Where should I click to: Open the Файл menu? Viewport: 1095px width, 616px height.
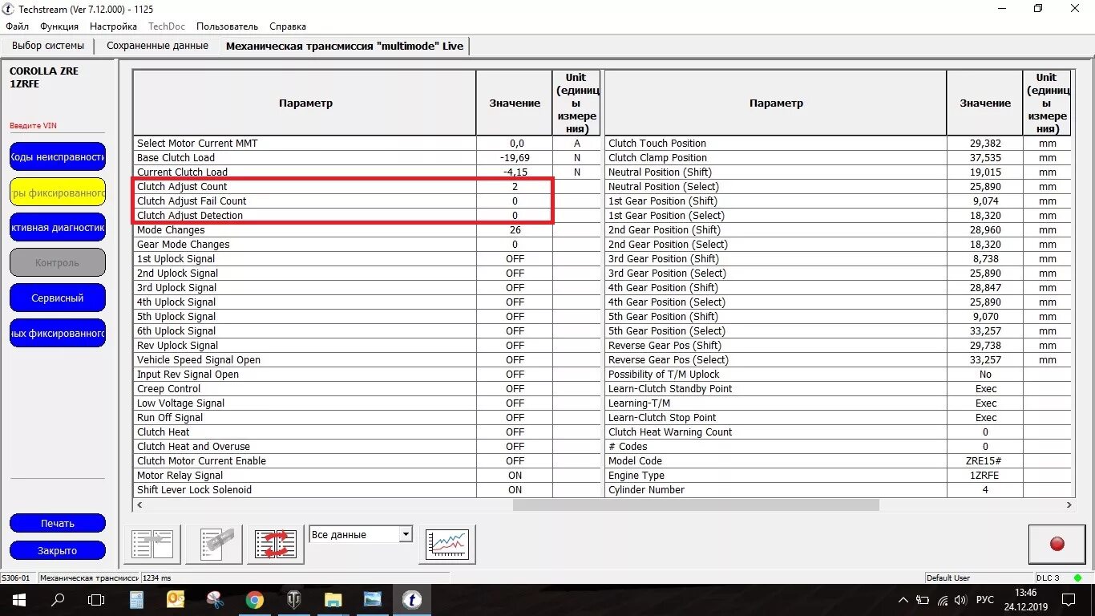17,26
